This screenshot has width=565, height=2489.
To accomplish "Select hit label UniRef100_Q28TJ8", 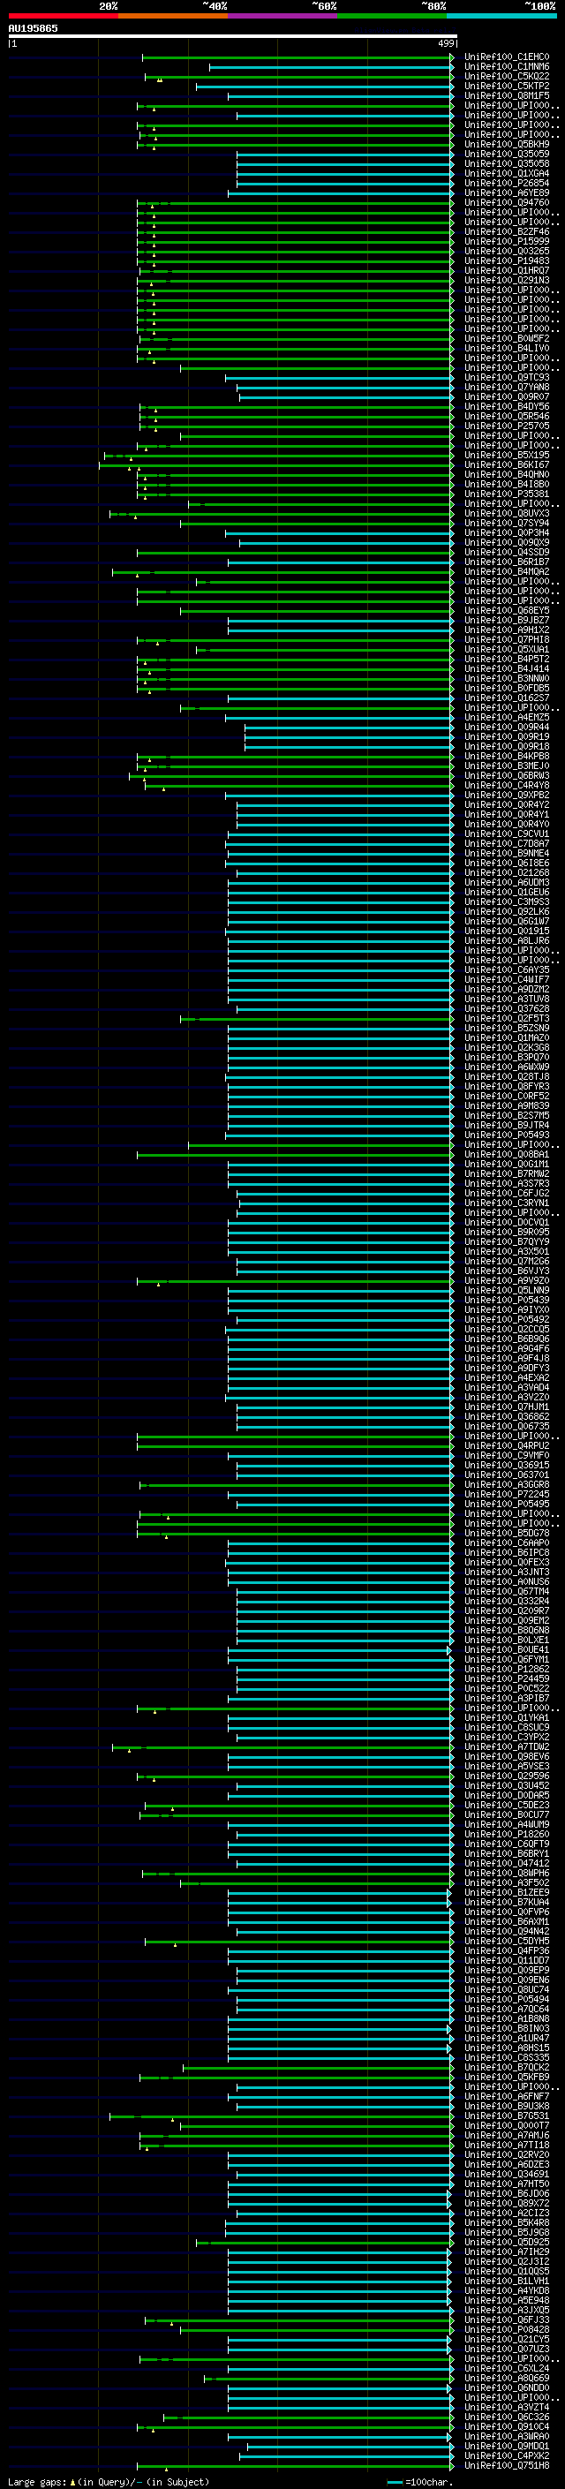I will [x=506, y=1076].
